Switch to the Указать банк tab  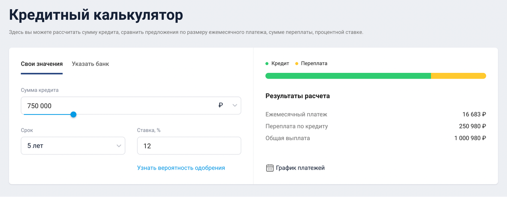pos(90,64)
